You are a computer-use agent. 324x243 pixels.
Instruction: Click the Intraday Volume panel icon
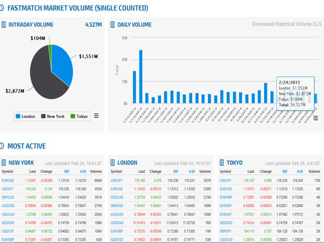click(4, 25)
